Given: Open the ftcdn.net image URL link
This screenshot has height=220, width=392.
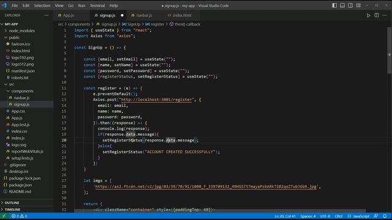Looking at the screenshot, I should click(x=206, y=186).
